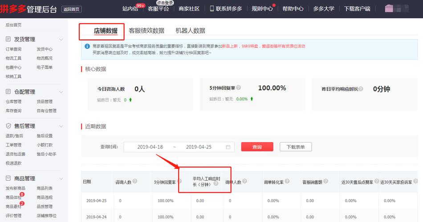This screenshot has height=222, width=423.
Task: Open 退货包运费
Action: pos(16,154)
